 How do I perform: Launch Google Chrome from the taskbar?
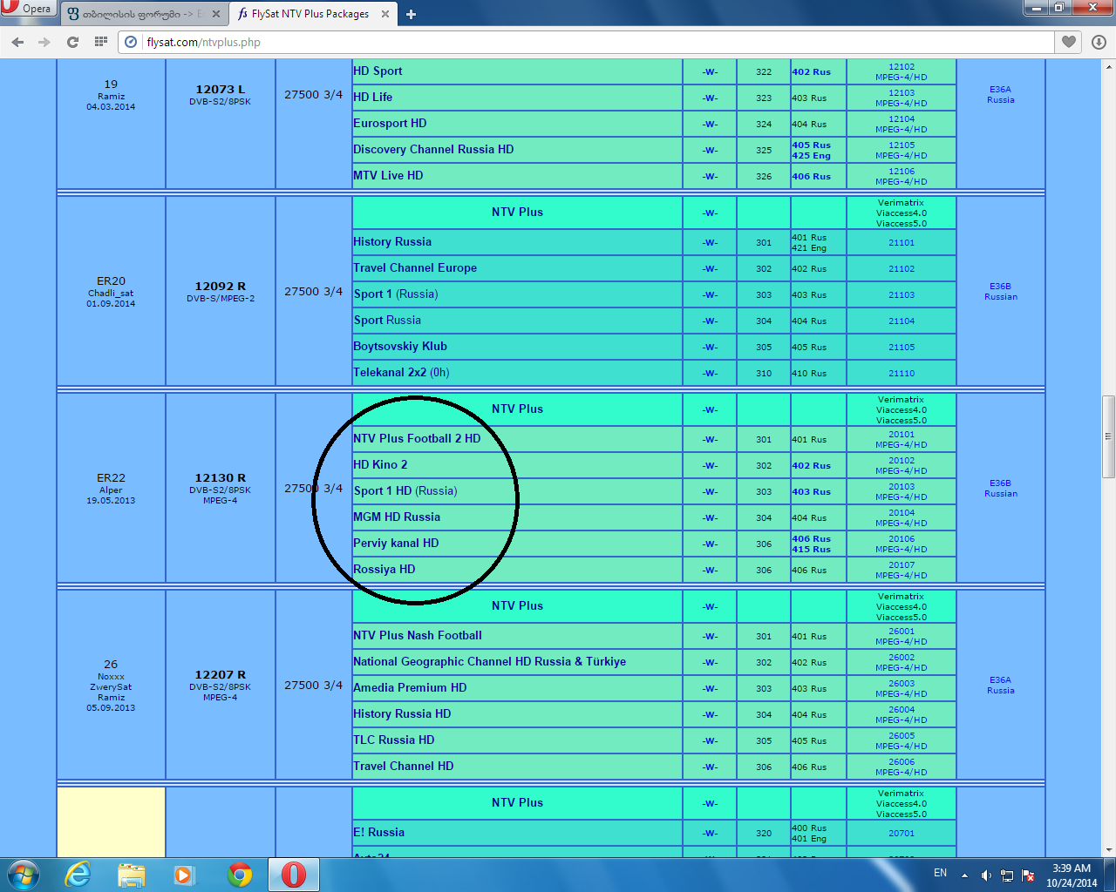[x=240, y=875]
